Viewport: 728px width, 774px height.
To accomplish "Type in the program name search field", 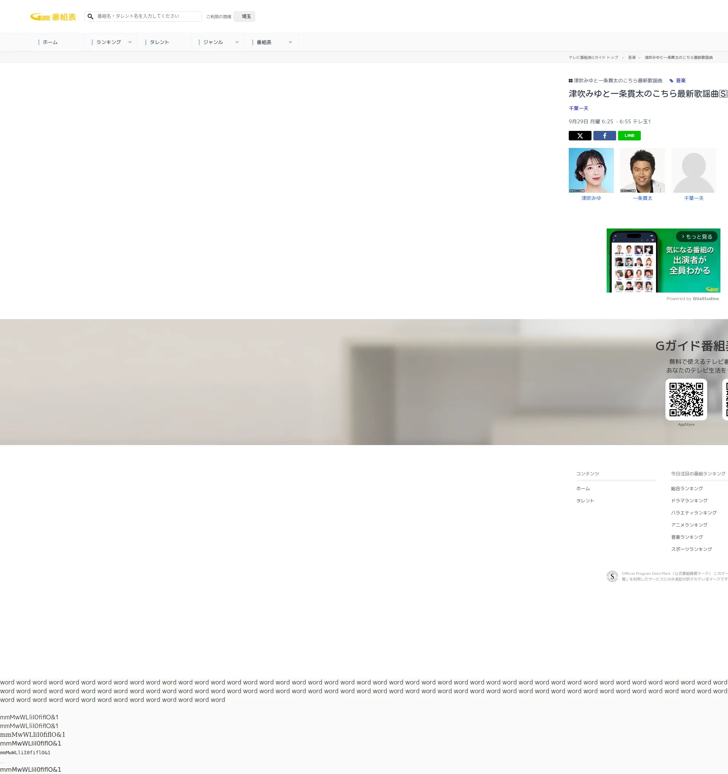I will coord(147,16).
